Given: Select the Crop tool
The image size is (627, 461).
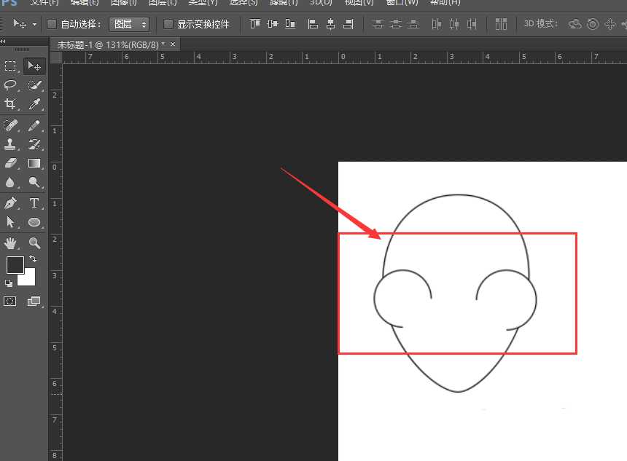Looking at the screenshot, I should point(10,104).
